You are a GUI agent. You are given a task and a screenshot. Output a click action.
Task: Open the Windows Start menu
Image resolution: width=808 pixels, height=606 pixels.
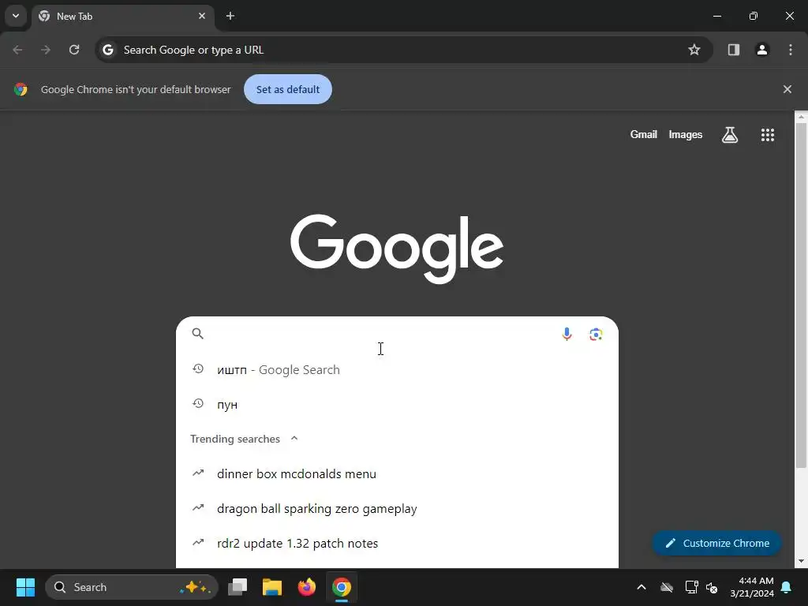pos(25,587)
